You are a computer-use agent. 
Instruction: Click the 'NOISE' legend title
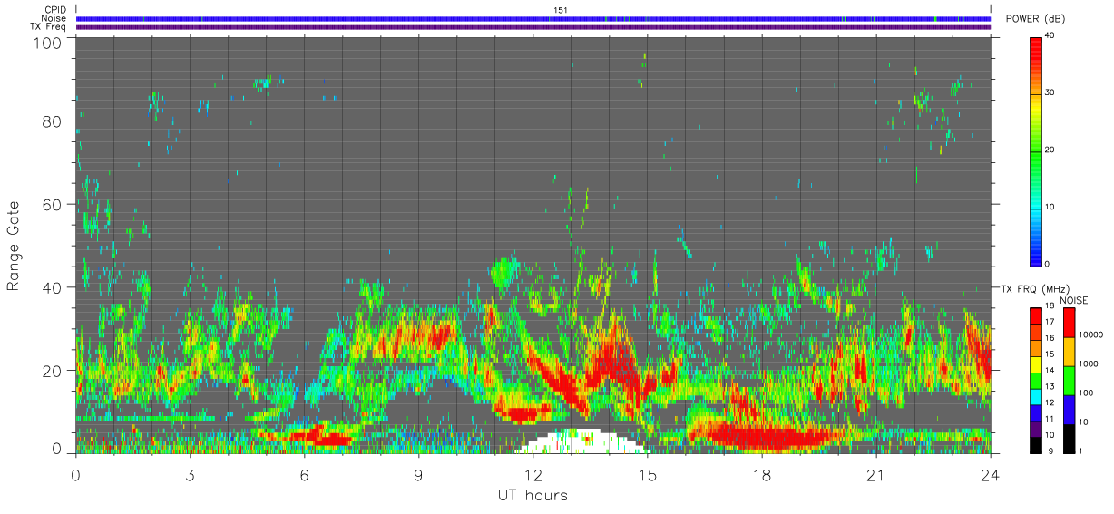coord(1075,300)
